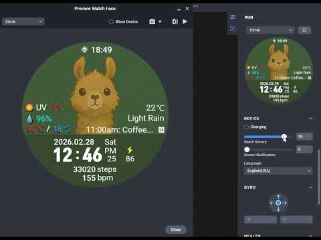Collapse the GYRO section chevron
This screenshot has width=321, height=240.
[x=311, y=187]
